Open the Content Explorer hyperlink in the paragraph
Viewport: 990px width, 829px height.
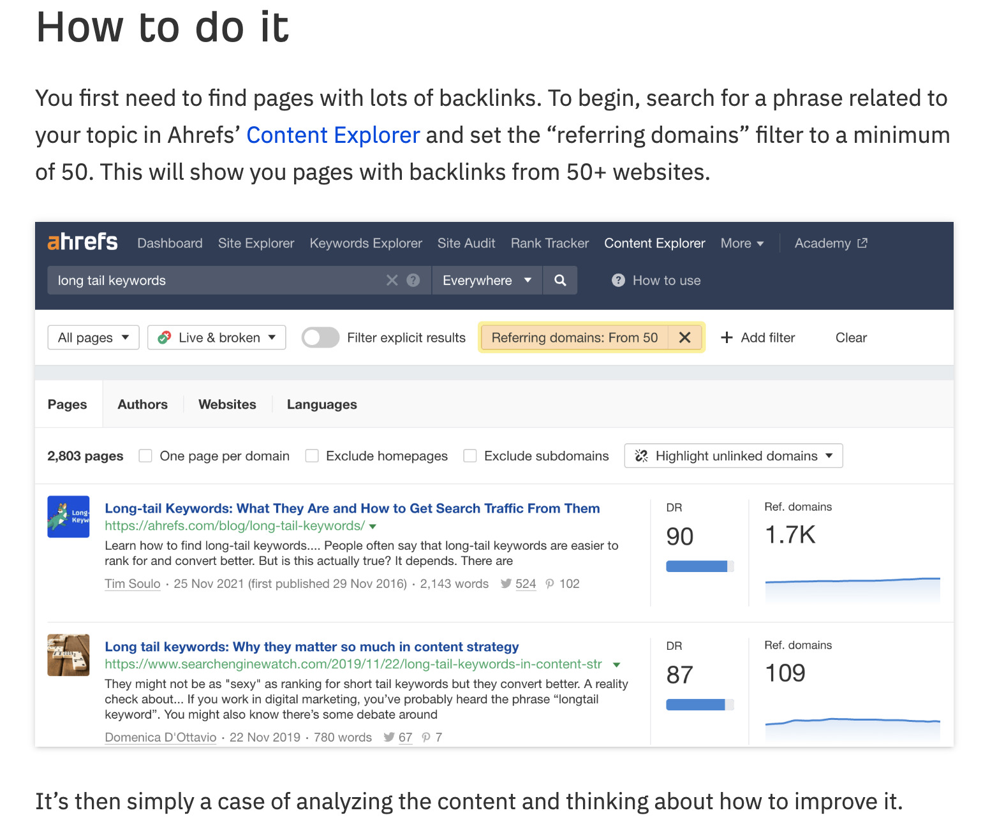(x=332, y=135)
